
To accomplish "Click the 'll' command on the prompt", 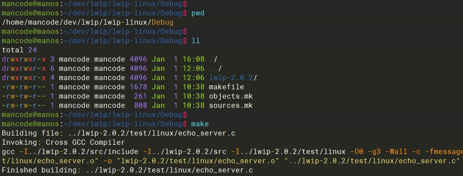I will point(195,41).
